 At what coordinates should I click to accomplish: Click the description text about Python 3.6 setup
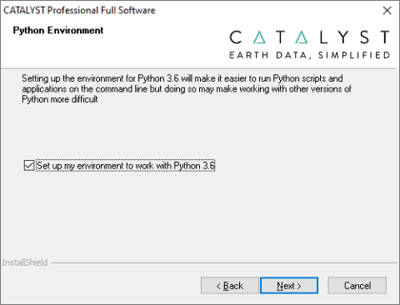[x=187, y=89]
